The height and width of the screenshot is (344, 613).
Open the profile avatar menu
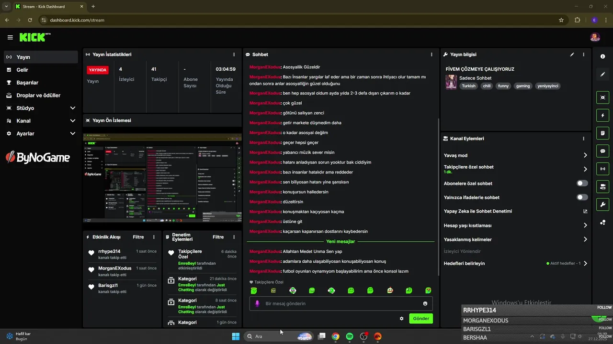(595, 37)
